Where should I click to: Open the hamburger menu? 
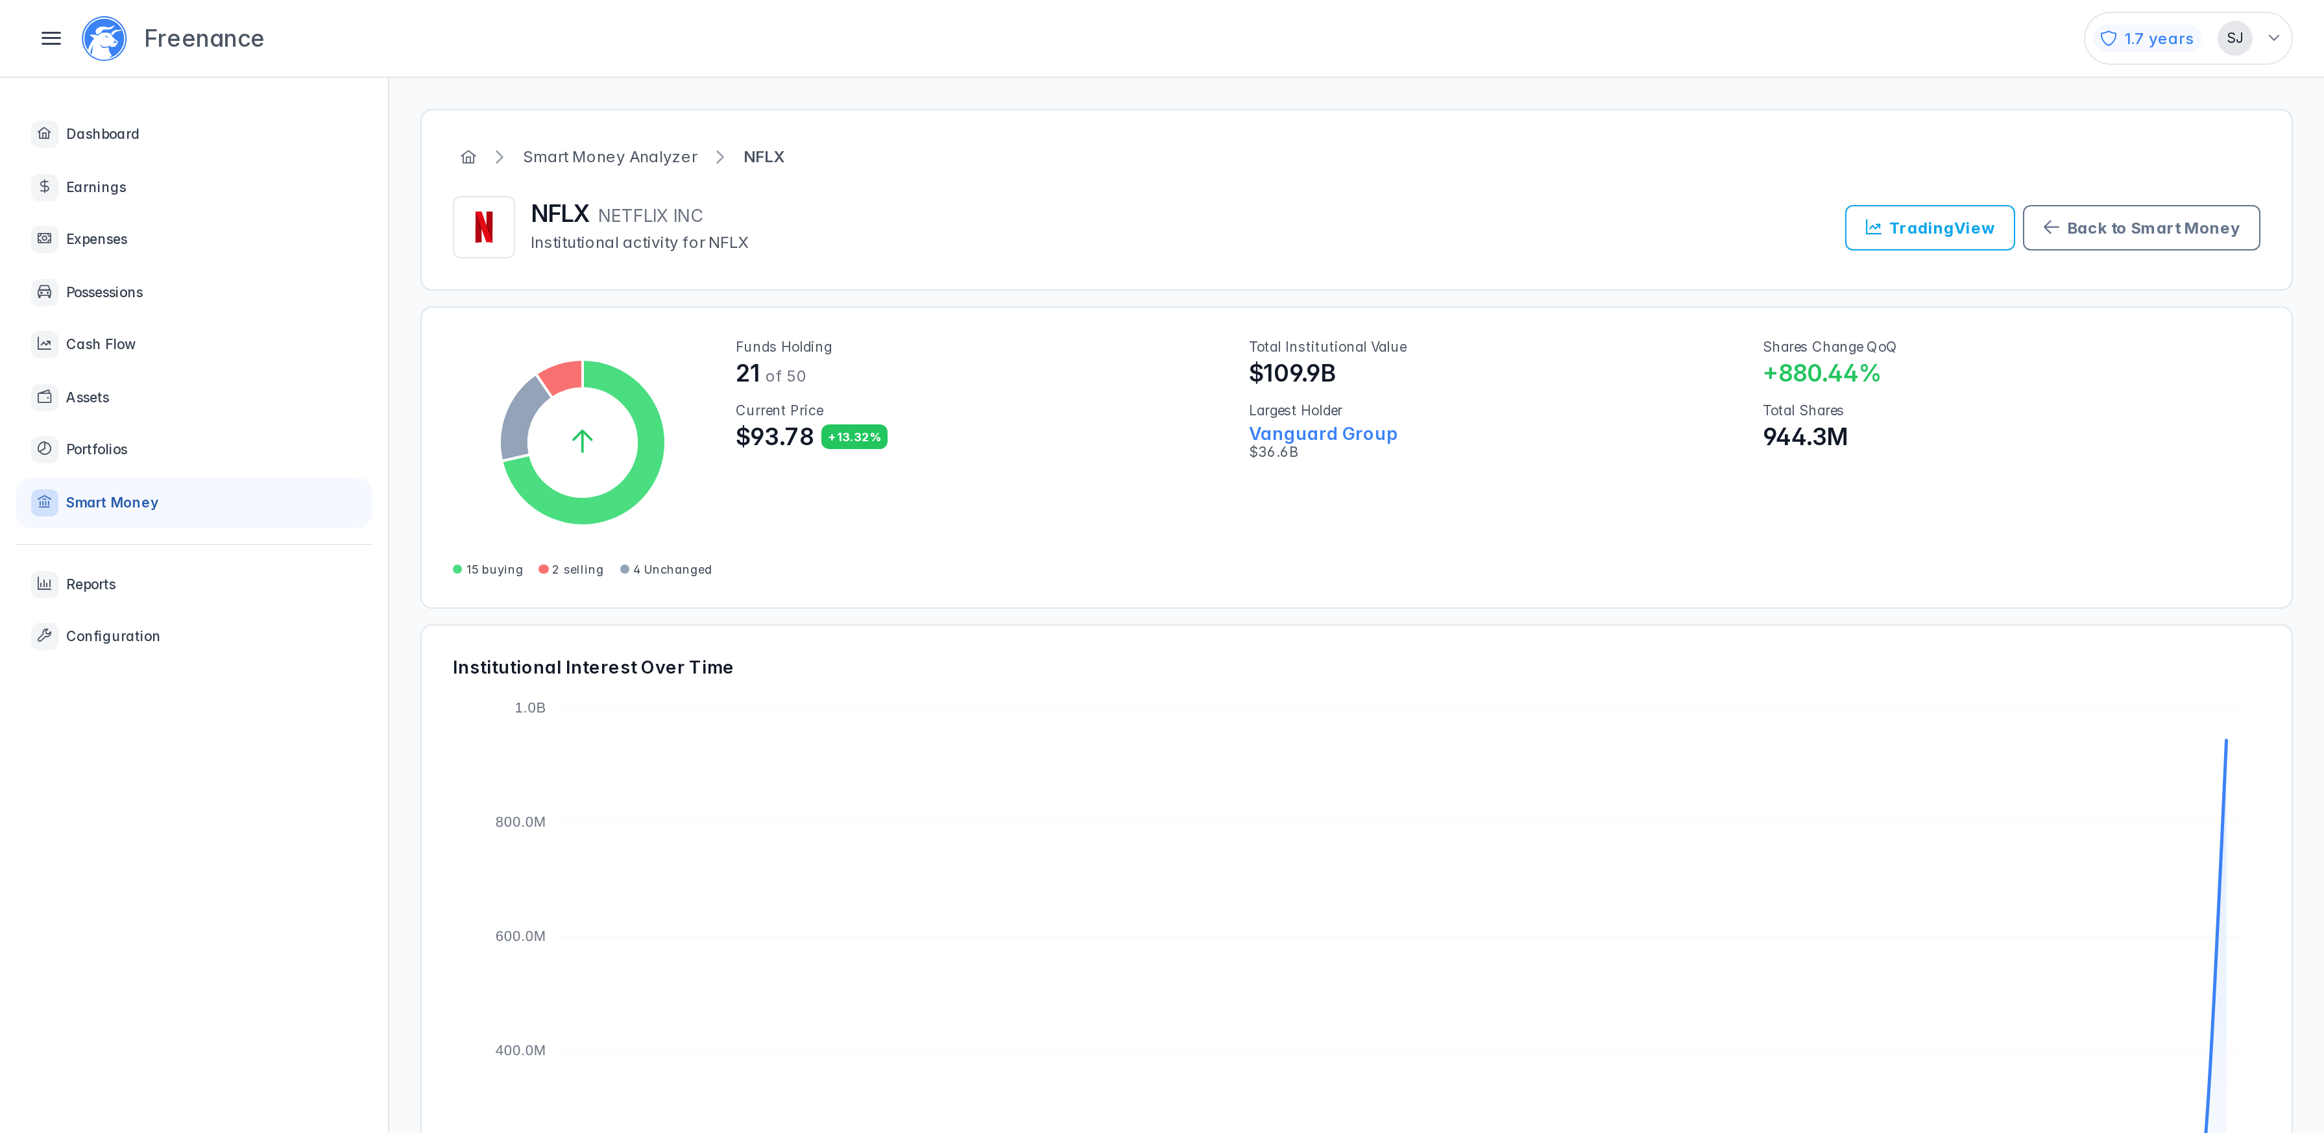click(51, 38)
